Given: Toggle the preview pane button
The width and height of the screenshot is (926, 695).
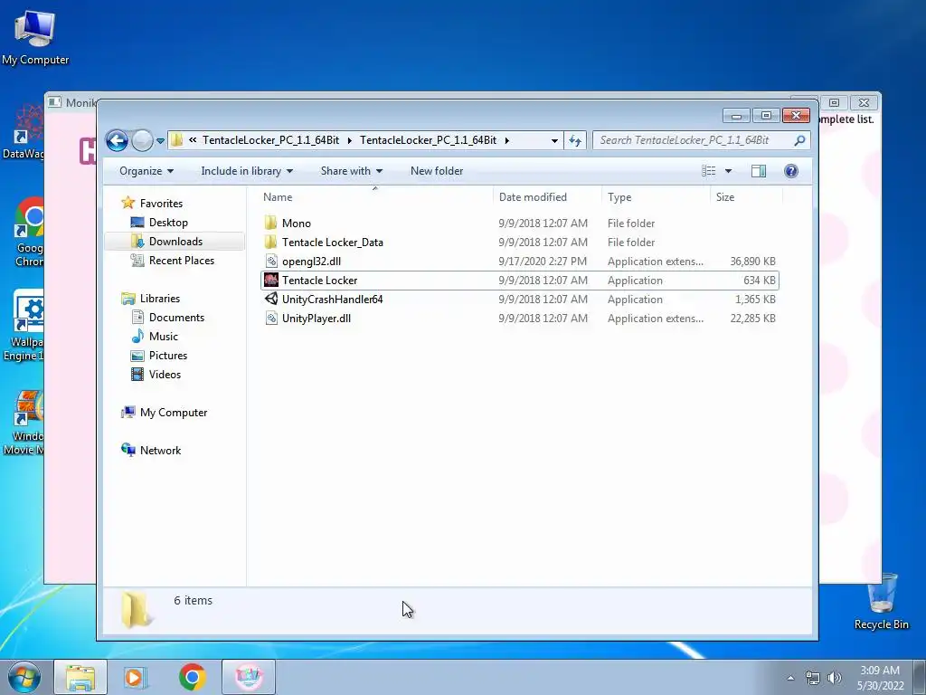Looking at the screenshot, I should 759,171.
